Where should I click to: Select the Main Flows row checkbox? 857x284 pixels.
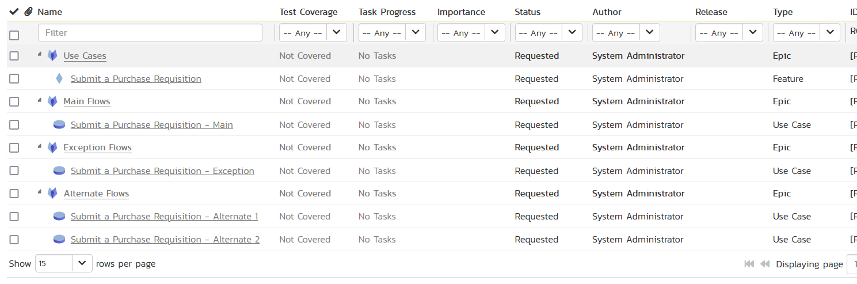coord(14,101)
